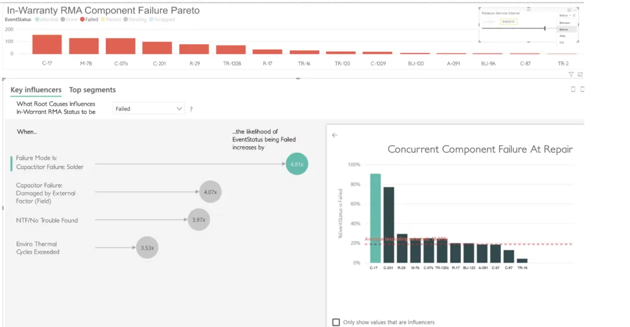This screenshot has width=630, height=327.
Task: Select the 3.53x thermal cycles bubble
Action: (146, 248)
